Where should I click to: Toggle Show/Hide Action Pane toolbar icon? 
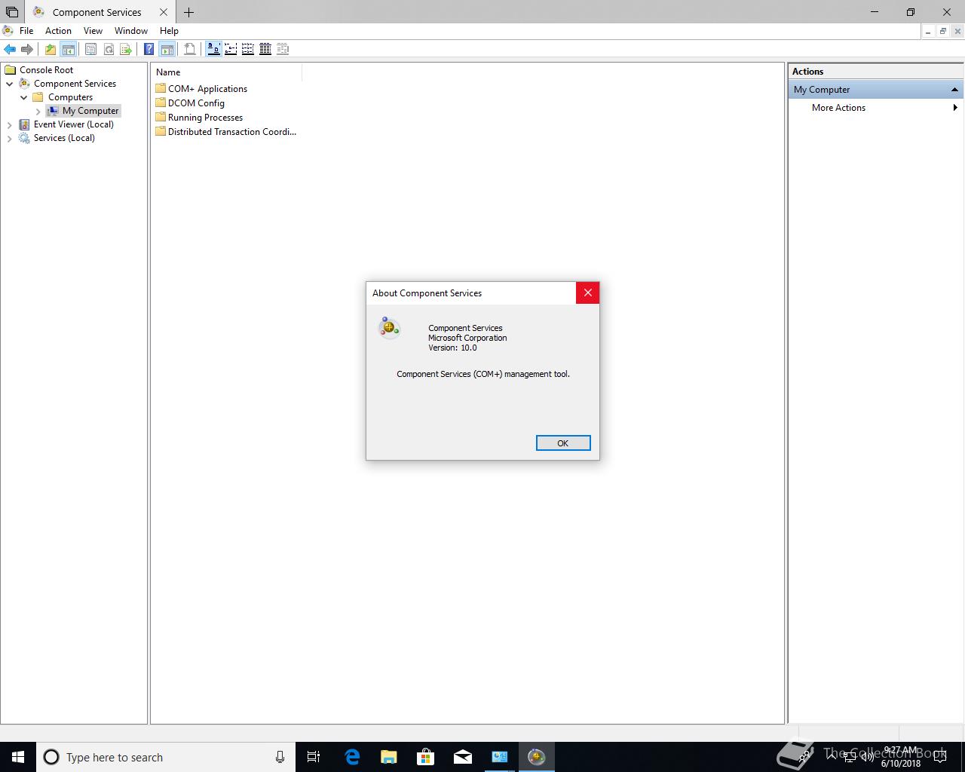click(167, 49)
